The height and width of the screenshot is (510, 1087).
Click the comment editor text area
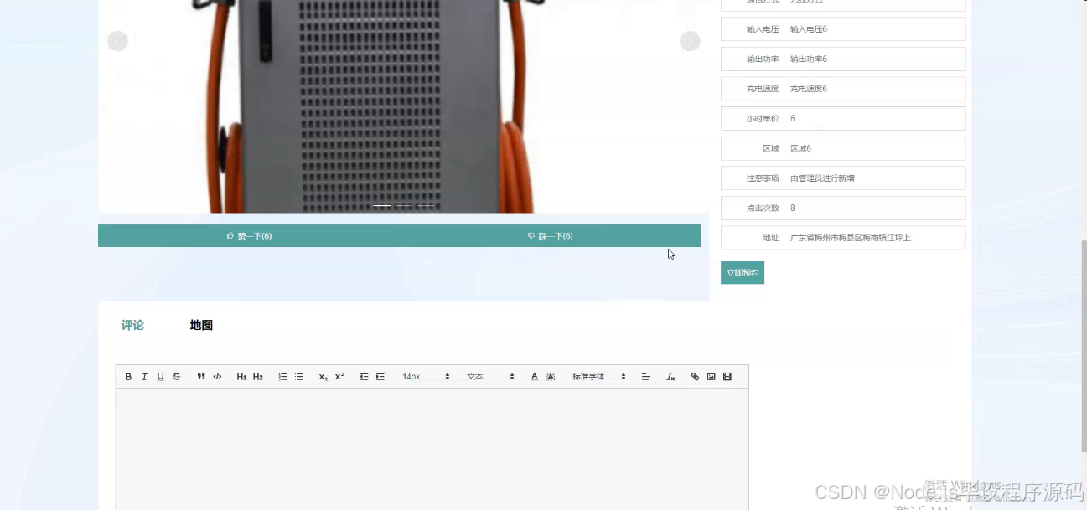pos(432,449)
